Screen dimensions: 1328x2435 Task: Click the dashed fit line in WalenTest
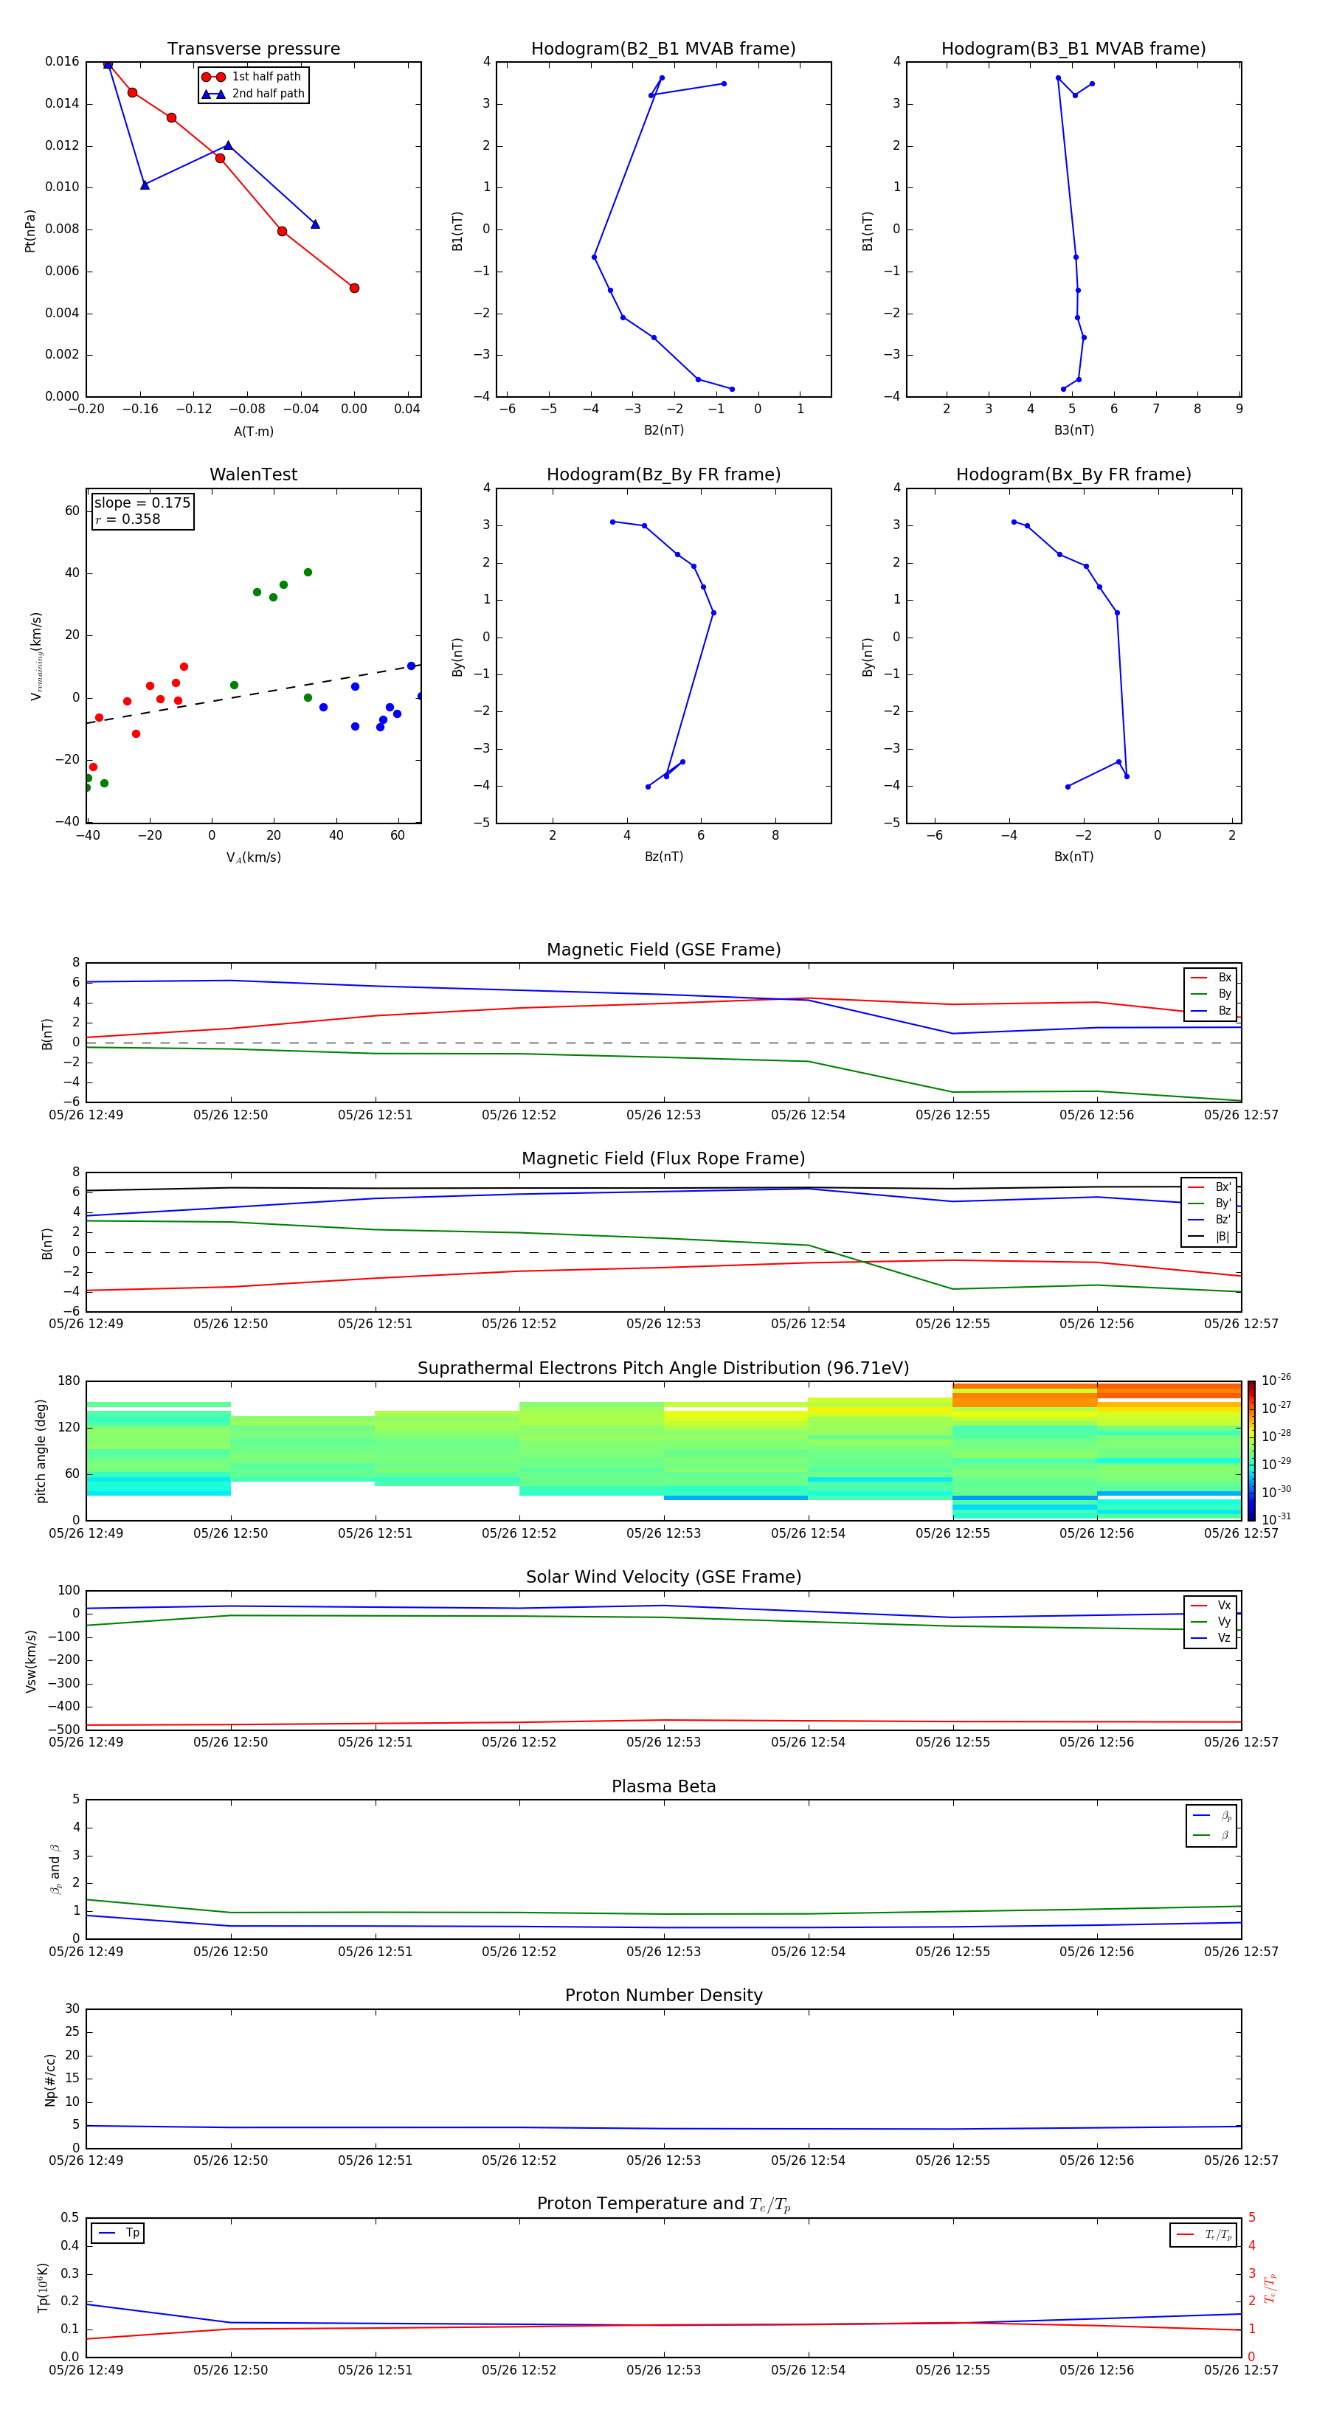click(253, 694)
